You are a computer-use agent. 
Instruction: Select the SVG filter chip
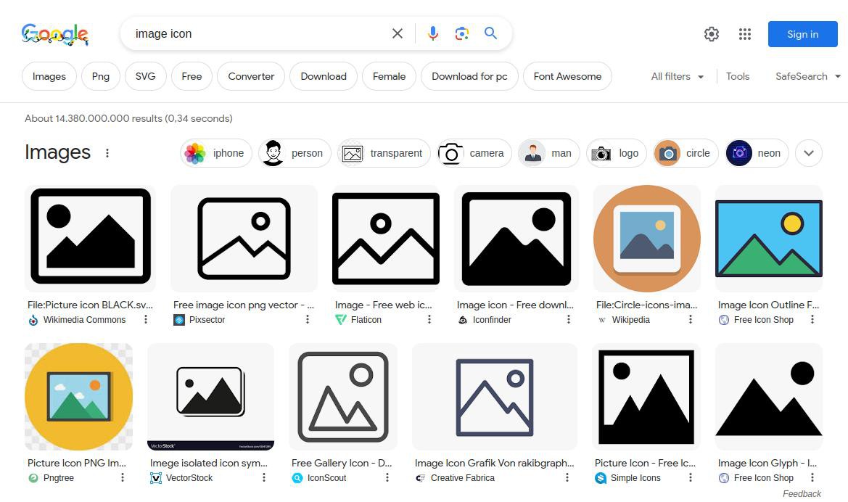click(145, 76)
